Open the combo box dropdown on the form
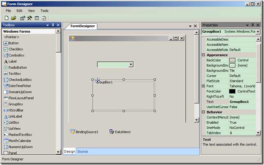 coord(131,65)
